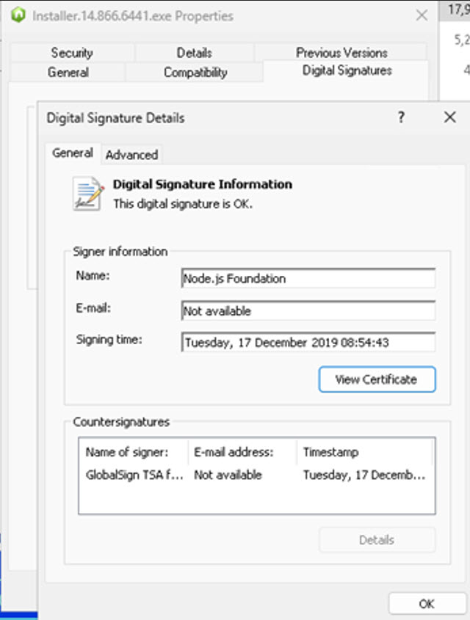
Task: Switch to the Advanced tab
Action: (x=131, y=155)
